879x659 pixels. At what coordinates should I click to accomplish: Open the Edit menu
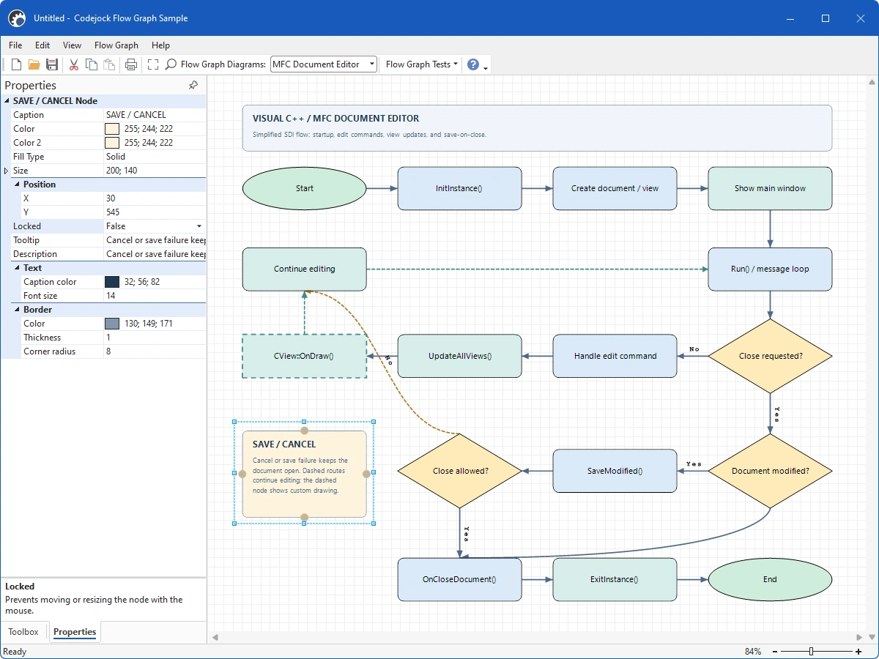42,45
